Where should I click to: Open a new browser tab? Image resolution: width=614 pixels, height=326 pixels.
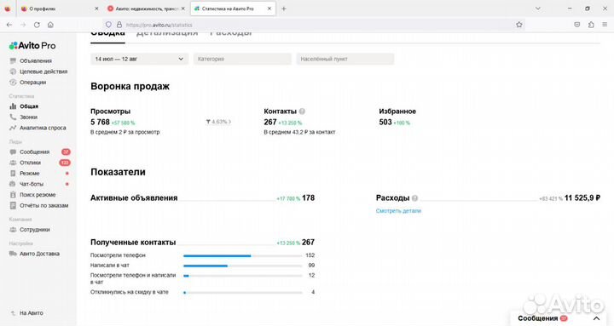pos(284,9)
